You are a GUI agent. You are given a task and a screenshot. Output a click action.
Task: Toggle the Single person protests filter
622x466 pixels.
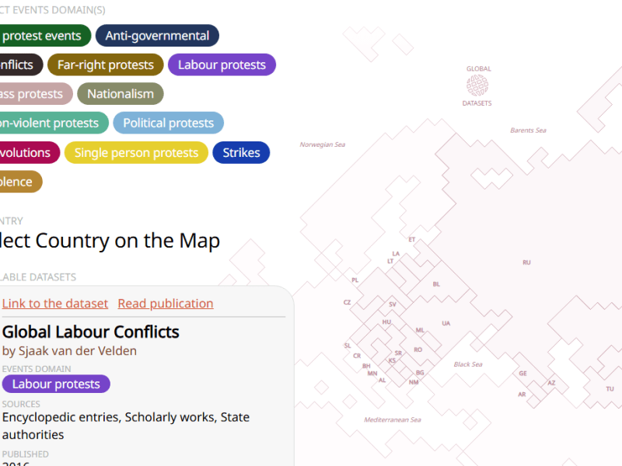pos(136,152)
